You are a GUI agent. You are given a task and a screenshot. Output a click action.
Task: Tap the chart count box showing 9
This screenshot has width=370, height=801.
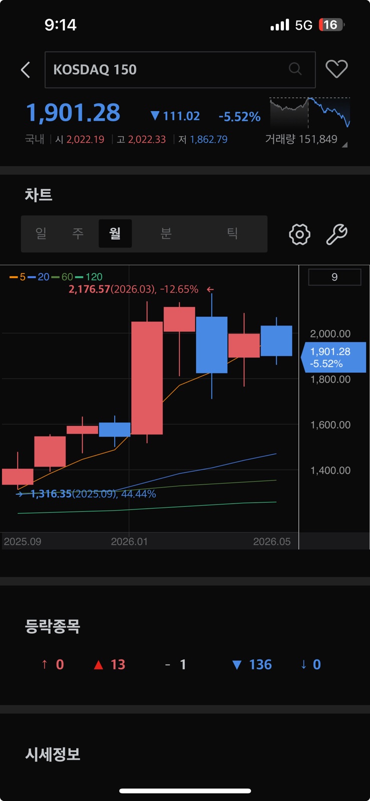click(x=334, y=277)
